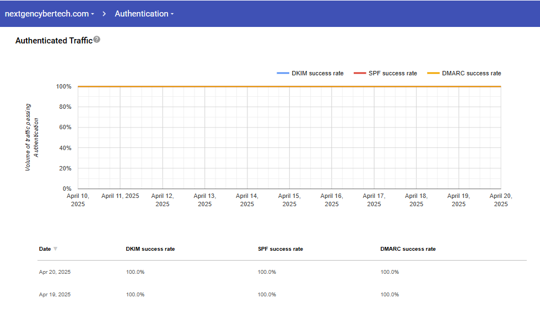Click the DKIM success rate table header
The height and width of the screenshot is (309, 540).
coord(150,249)
